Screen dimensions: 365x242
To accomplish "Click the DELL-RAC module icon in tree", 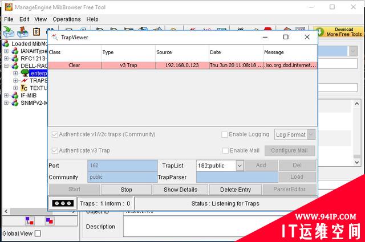I will click(15, 66).
